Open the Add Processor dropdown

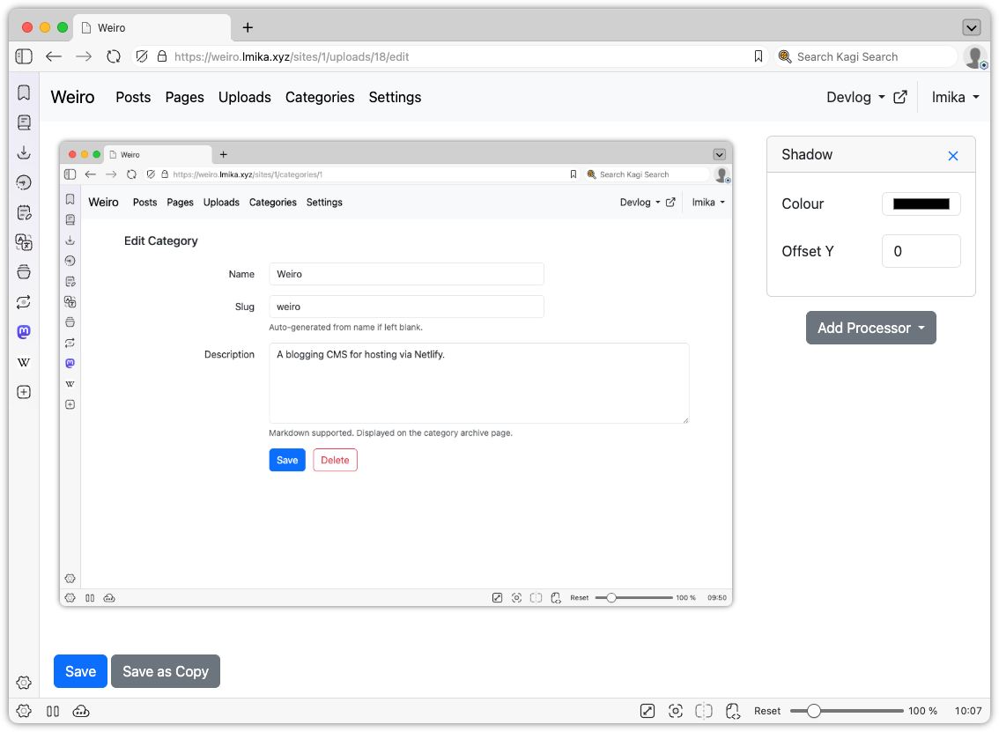pos(870,328)
